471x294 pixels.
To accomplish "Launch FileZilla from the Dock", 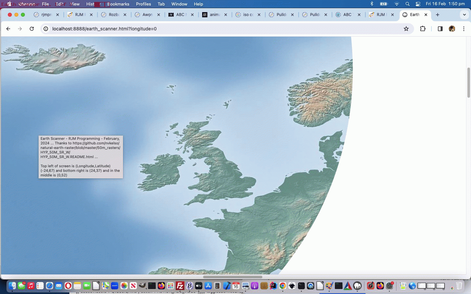I will tap(180, 286).
